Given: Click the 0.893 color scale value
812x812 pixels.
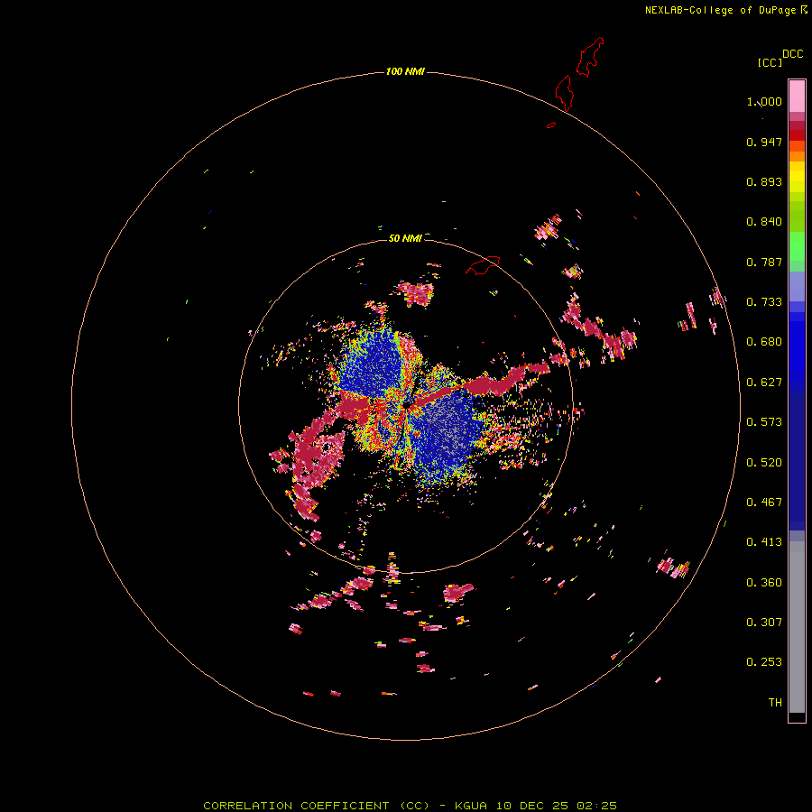Looking at the screenshot, I should click(764, 181).
